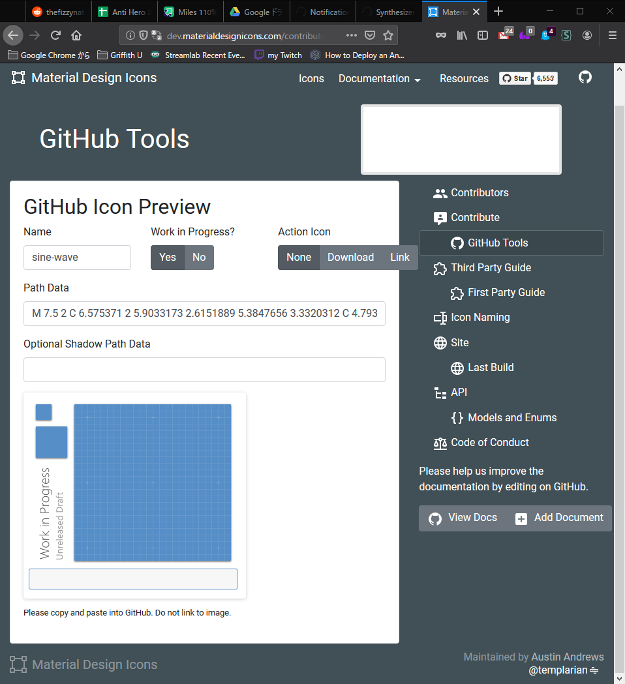Open the Icons nav item

(311, 78)
